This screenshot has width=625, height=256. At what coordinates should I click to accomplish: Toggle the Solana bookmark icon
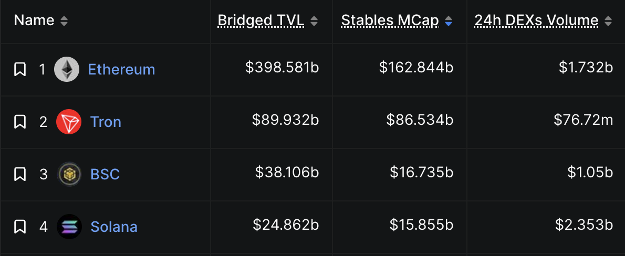(x=20, y=227)
